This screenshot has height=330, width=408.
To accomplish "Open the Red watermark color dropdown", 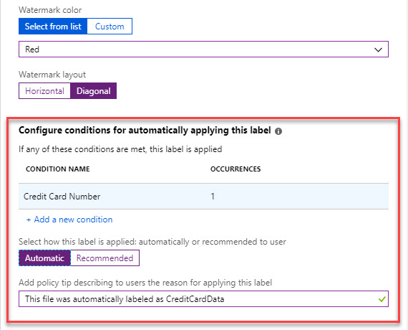I will pos(203,49).
